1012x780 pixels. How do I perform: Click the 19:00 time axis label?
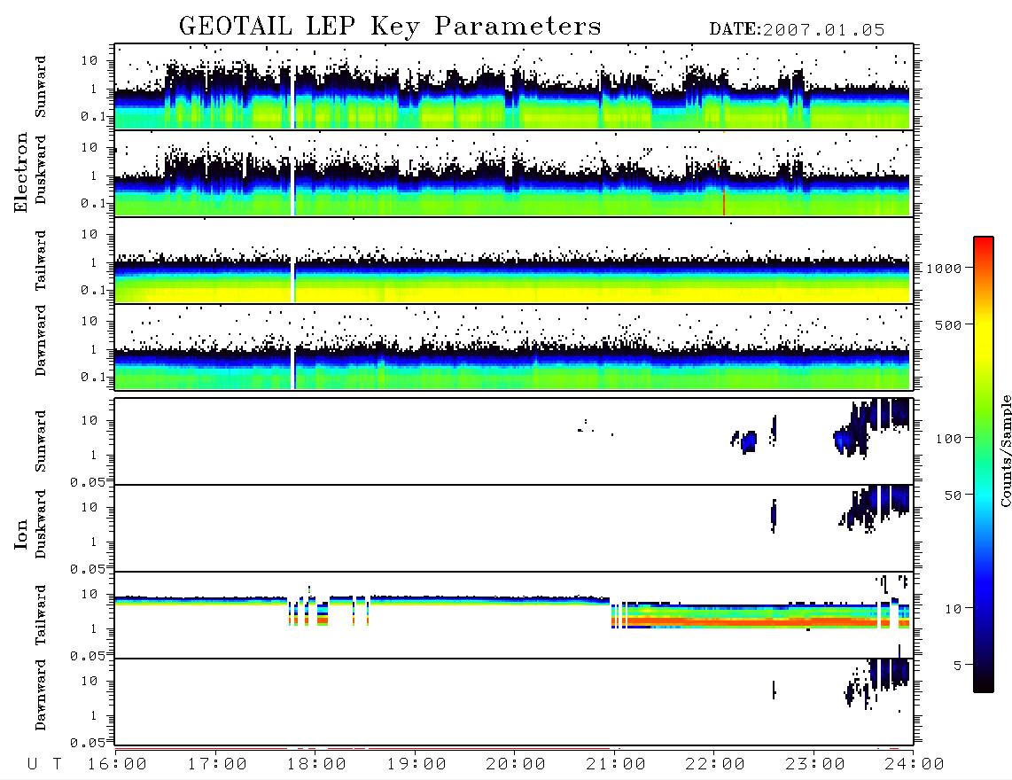pos(416,765)
